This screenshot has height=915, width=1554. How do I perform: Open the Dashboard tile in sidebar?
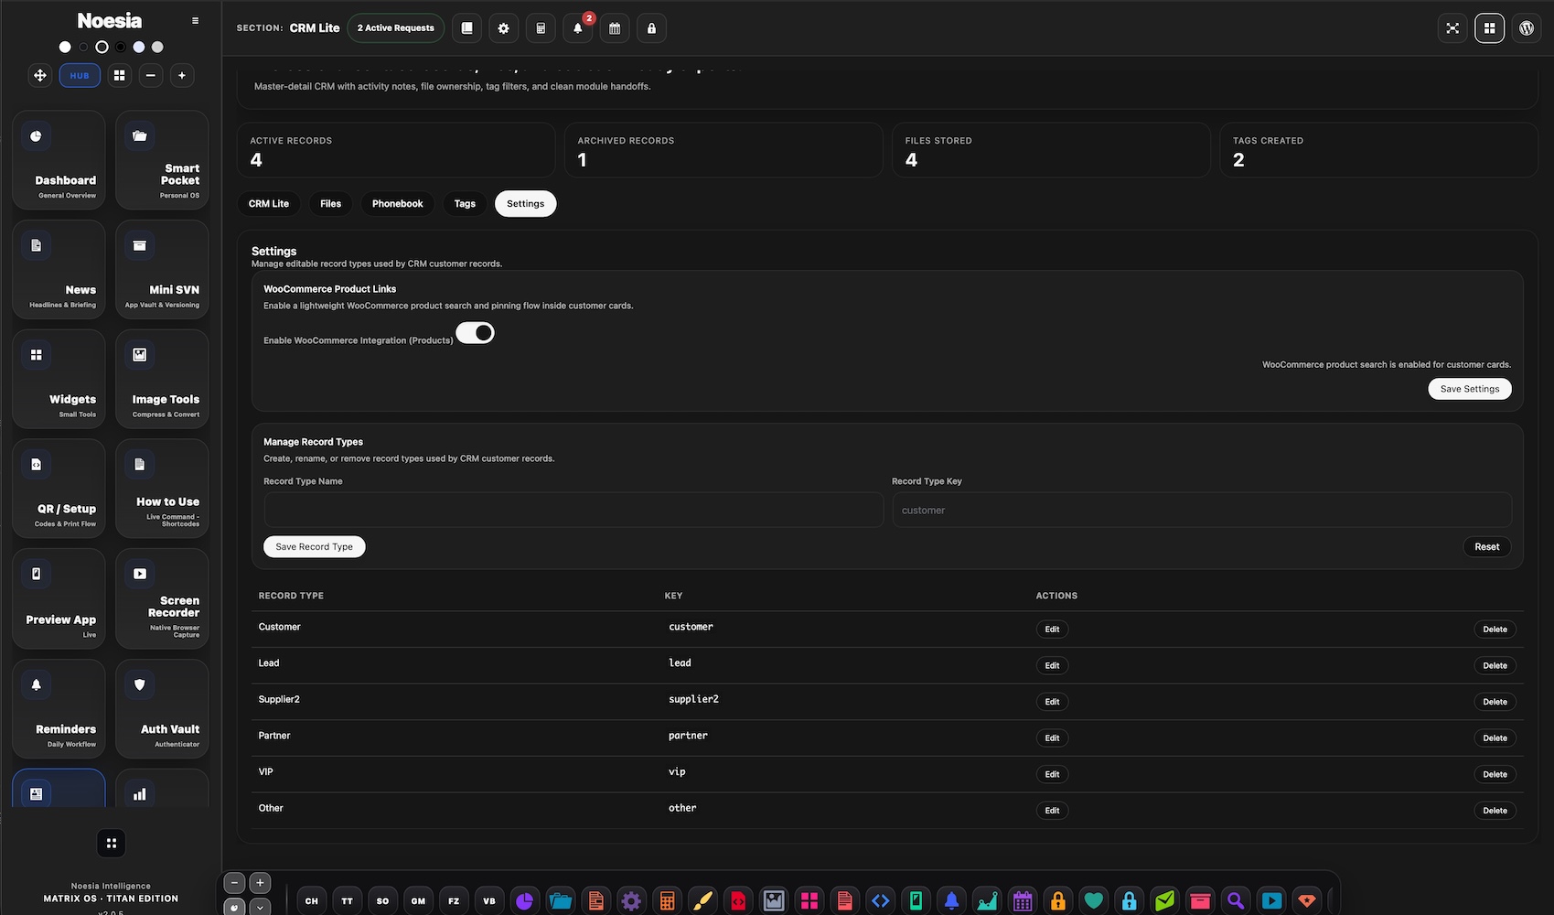(x=59, y=160)
